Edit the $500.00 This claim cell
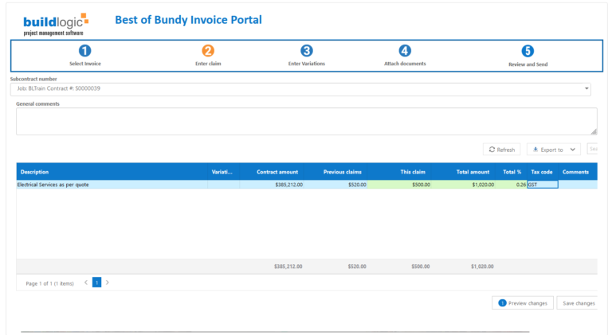The image size is (612, 335). point(399,185)
